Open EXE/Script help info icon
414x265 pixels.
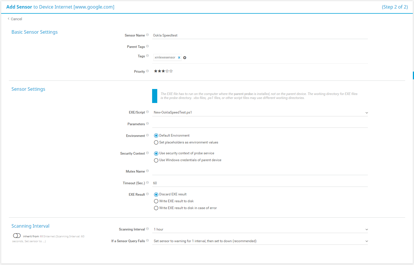coord(148,112)
